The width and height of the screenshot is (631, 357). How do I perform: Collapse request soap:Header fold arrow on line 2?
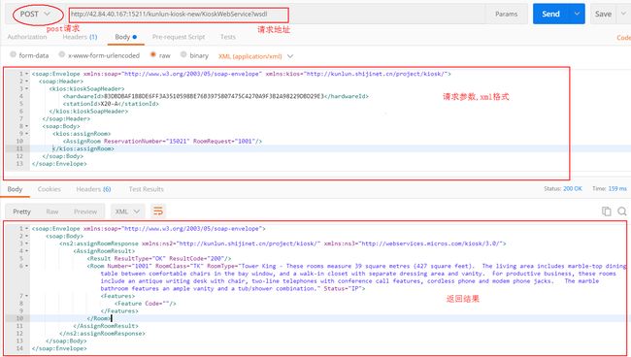(27, 81)
